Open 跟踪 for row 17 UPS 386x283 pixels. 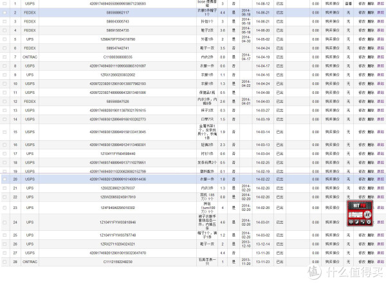pyautogui.click(x=380, y=154)
